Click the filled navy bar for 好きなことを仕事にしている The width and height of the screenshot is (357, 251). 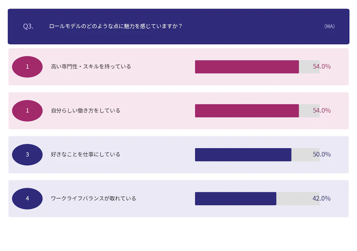(243, 155)
